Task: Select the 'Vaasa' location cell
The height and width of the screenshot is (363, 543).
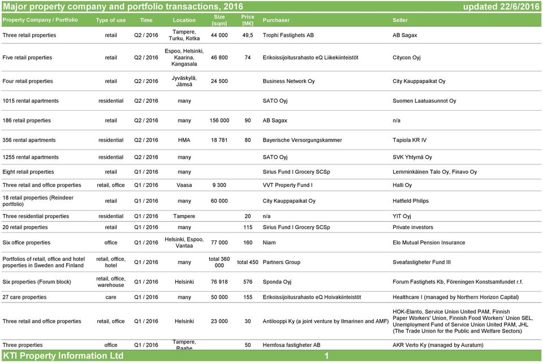Action: click(x=184, y=185)
